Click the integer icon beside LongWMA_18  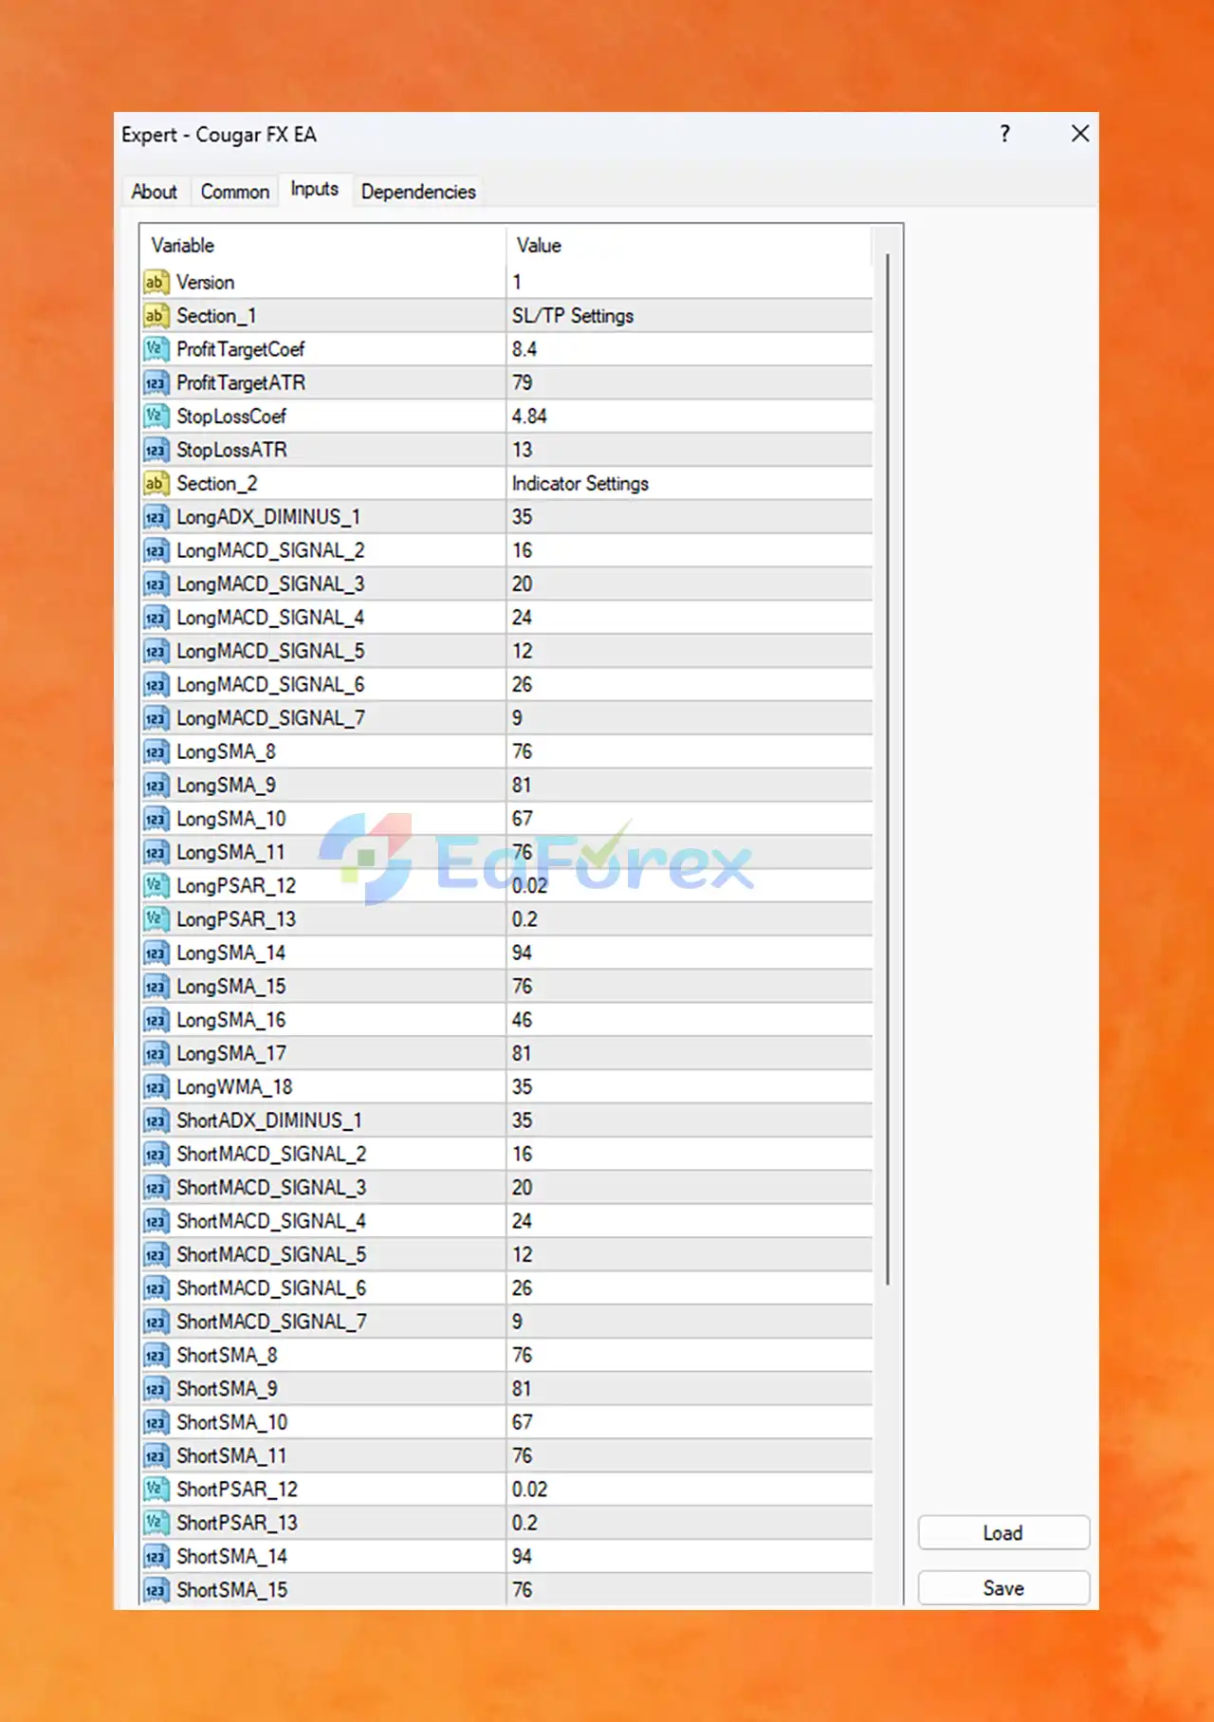[x=156, y=1087]
